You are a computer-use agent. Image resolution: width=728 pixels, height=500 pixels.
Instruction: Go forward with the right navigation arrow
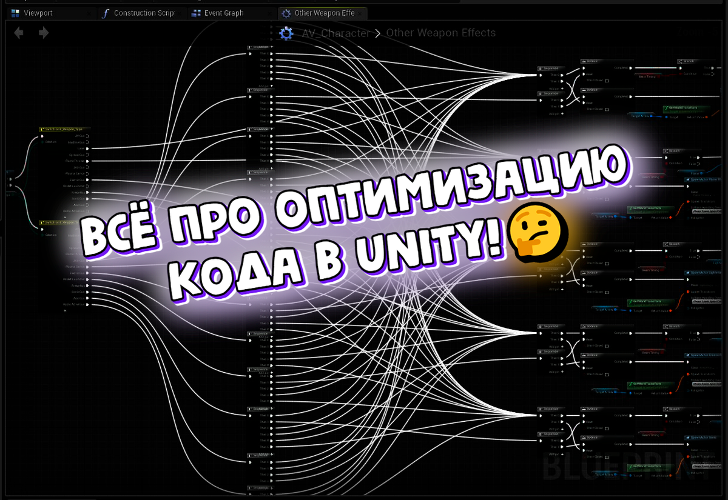pyautogui.click(x=44, y=33)
